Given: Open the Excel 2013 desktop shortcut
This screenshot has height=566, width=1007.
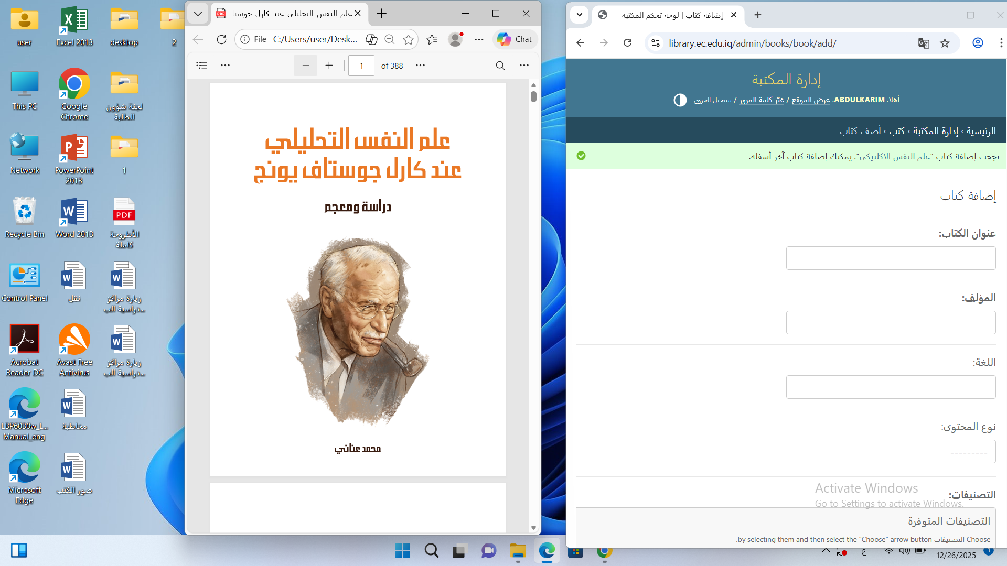Looking at the screenshot, I should [74, 26].
